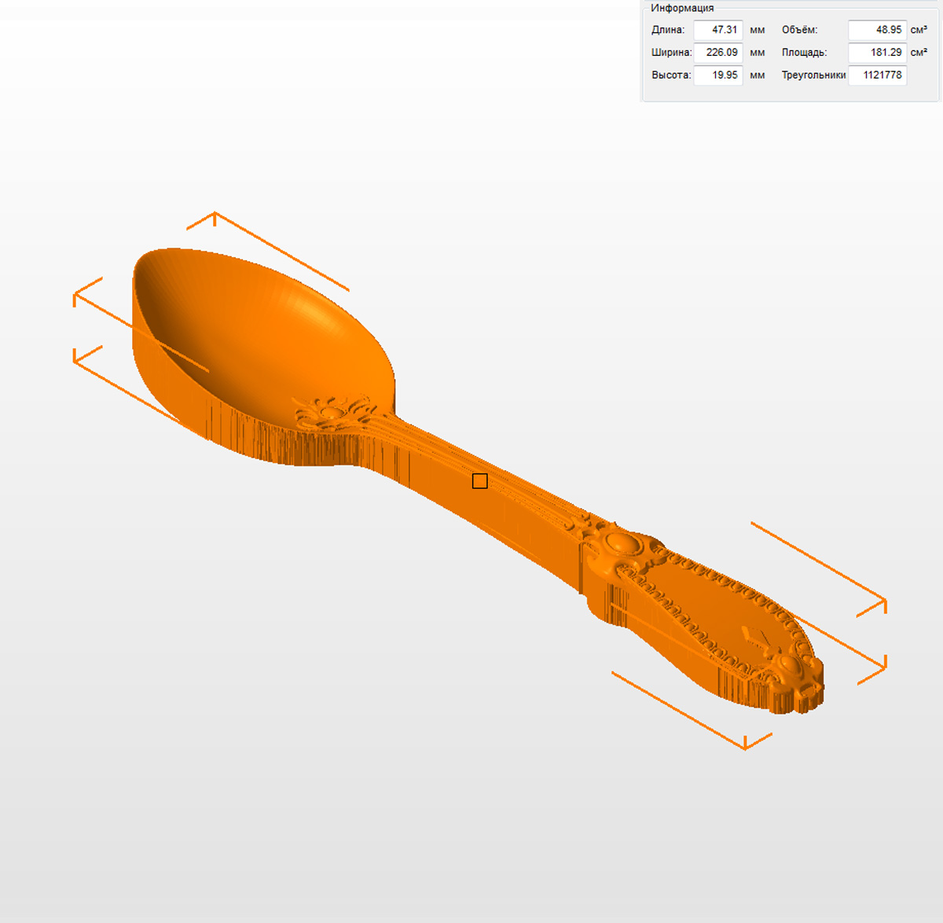Click the Объём label
This screenshot has height=923, width=943.
[799, 30]
